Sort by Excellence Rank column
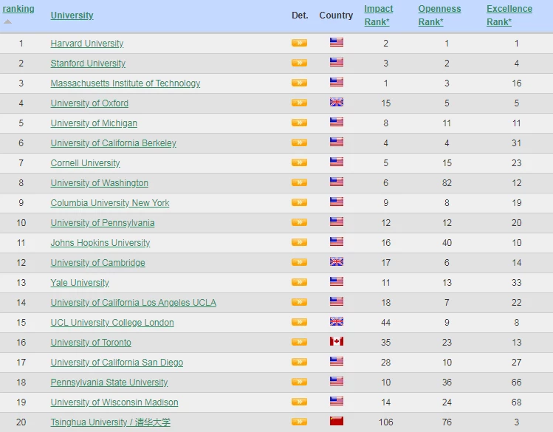 point(509,16)
